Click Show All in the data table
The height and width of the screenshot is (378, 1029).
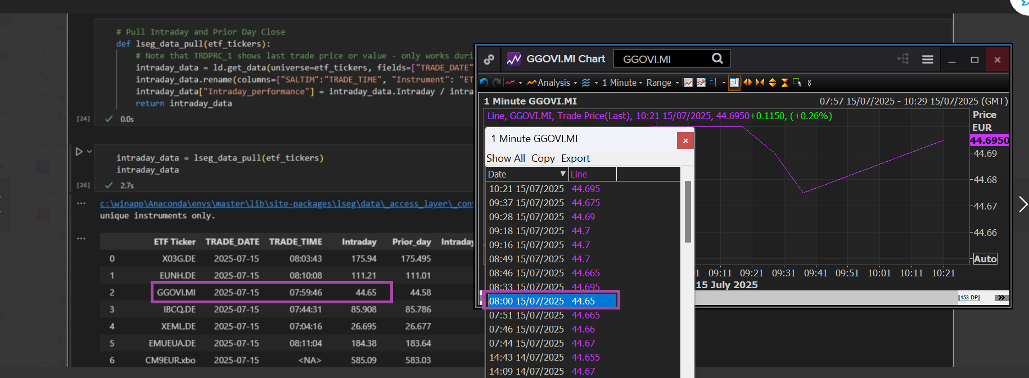point(506,158)
